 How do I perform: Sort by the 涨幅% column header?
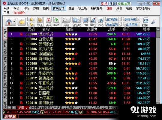coord(92,30)
